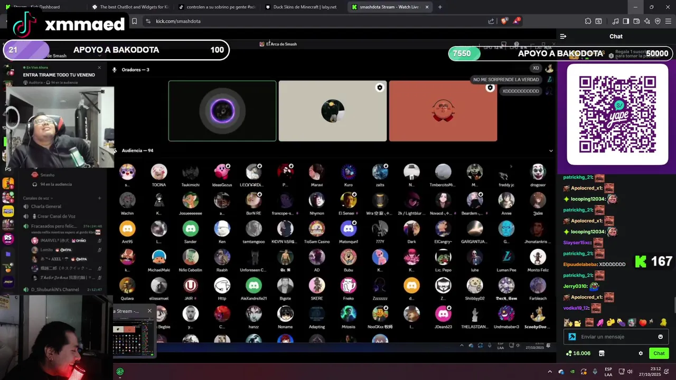
Task: Open the emoji picker in chat input
Action: point(660,337)
